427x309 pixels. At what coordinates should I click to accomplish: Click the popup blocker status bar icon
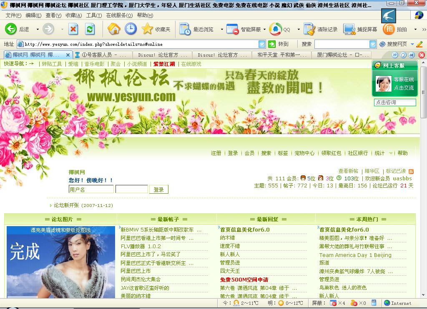point(333,303)
